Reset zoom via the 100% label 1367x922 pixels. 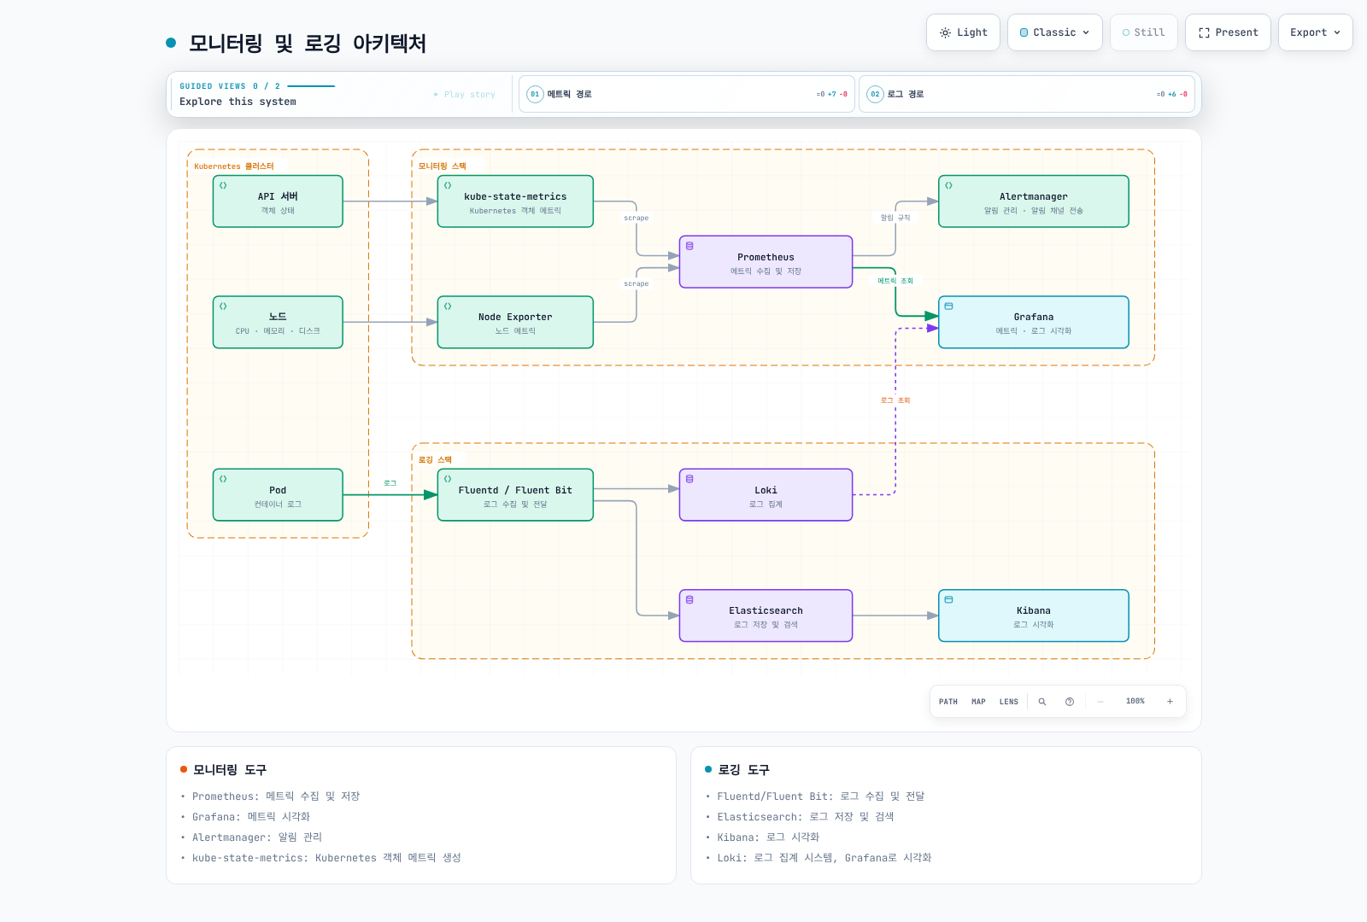tap(1135, 702)
